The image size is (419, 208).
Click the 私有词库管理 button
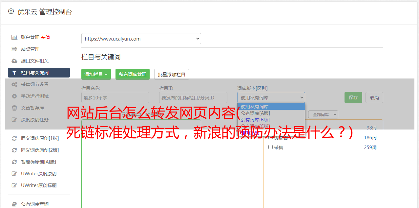133,74
